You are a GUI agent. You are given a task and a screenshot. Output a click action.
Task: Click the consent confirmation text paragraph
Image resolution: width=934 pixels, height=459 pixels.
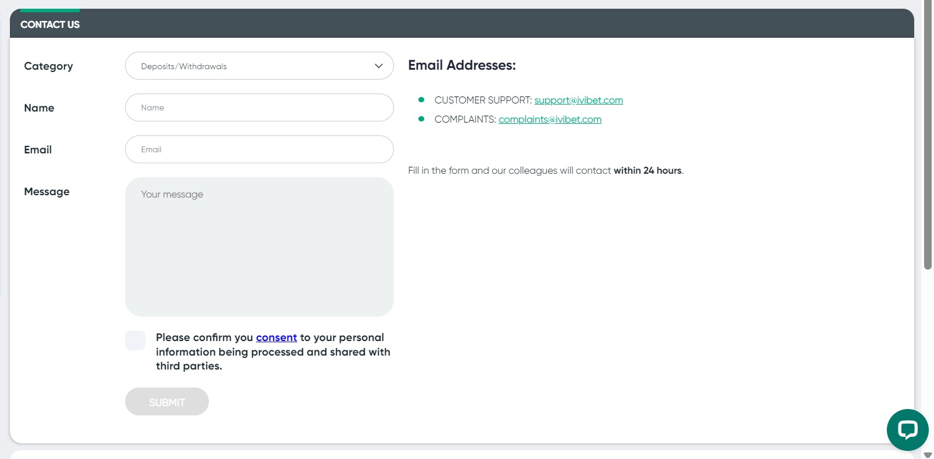pyautogui.click(x=273, y=352)
